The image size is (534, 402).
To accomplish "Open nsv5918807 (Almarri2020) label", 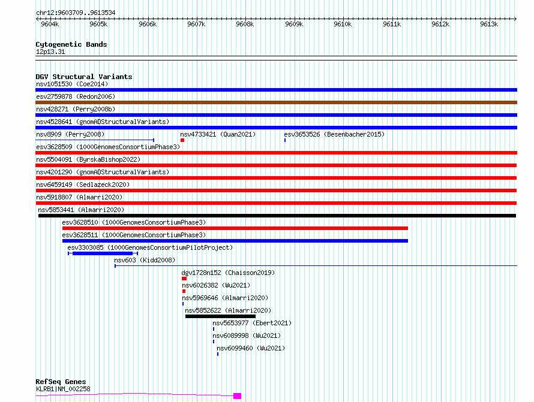I will [79, 197].
